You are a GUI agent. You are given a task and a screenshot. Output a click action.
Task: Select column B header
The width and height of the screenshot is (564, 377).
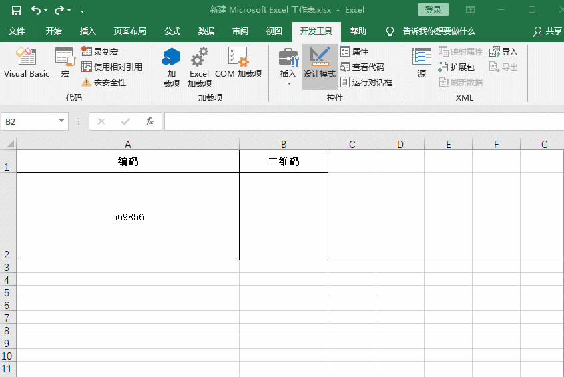pos(284,144)
